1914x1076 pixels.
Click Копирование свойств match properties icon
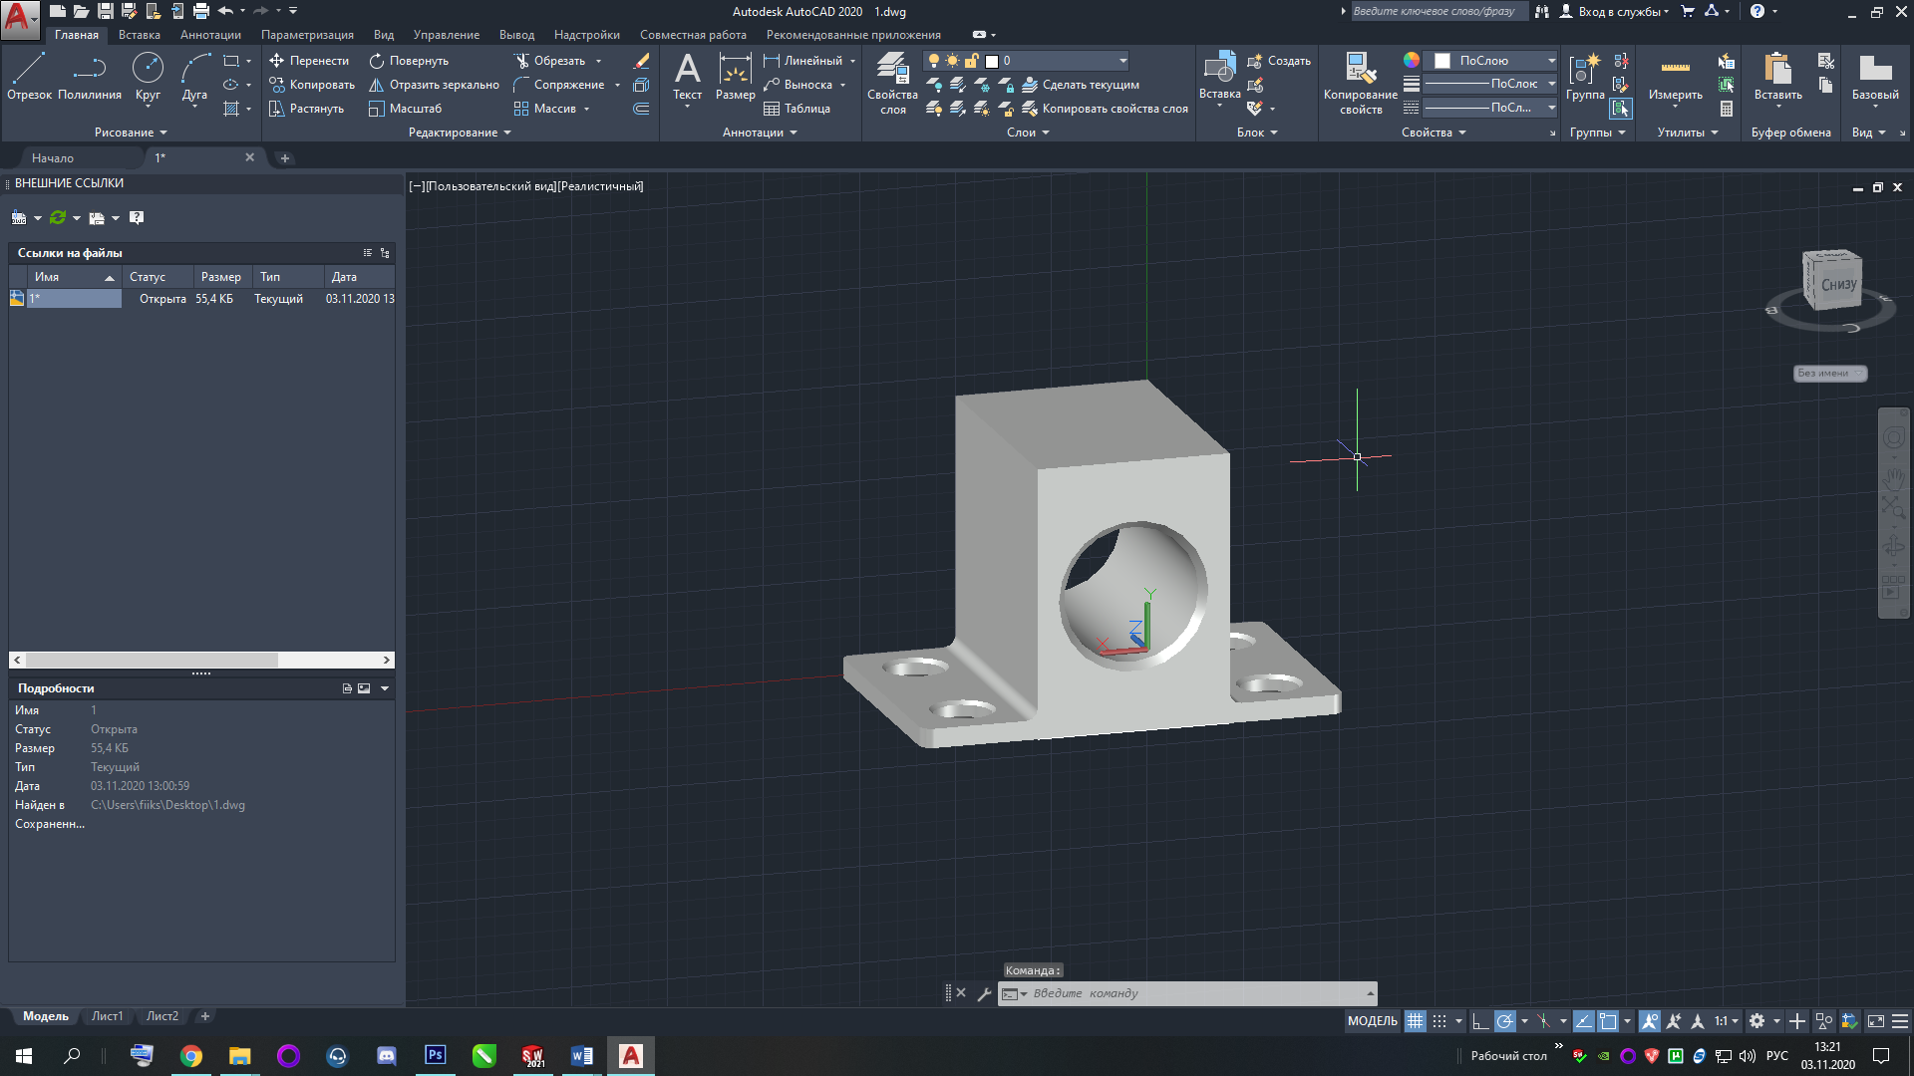[1360, 78]
